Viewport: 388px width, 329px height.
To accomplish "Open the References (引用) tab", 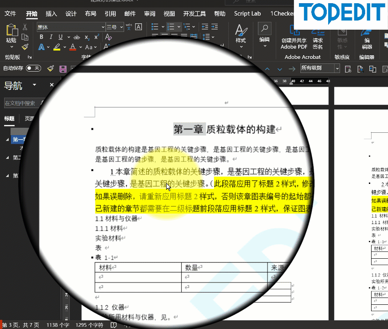I will click(x=110, y=14).
